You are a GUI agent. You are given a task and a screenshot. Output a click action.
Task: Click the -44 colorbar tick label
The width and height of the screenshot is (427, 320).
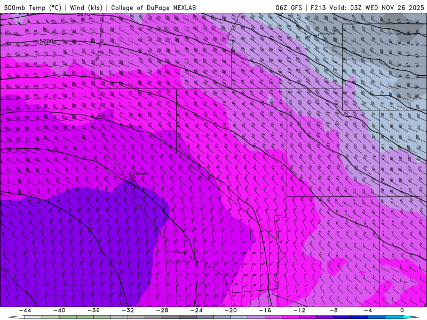coord(25,310)
